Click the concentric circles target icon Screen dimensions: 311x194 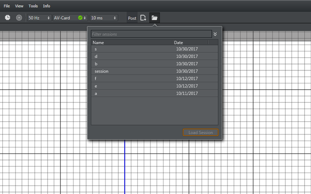[19, 18]
